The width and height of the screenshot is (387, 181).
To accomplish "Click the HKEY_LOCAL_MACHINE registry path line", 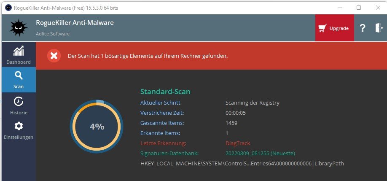I will 242,163.
